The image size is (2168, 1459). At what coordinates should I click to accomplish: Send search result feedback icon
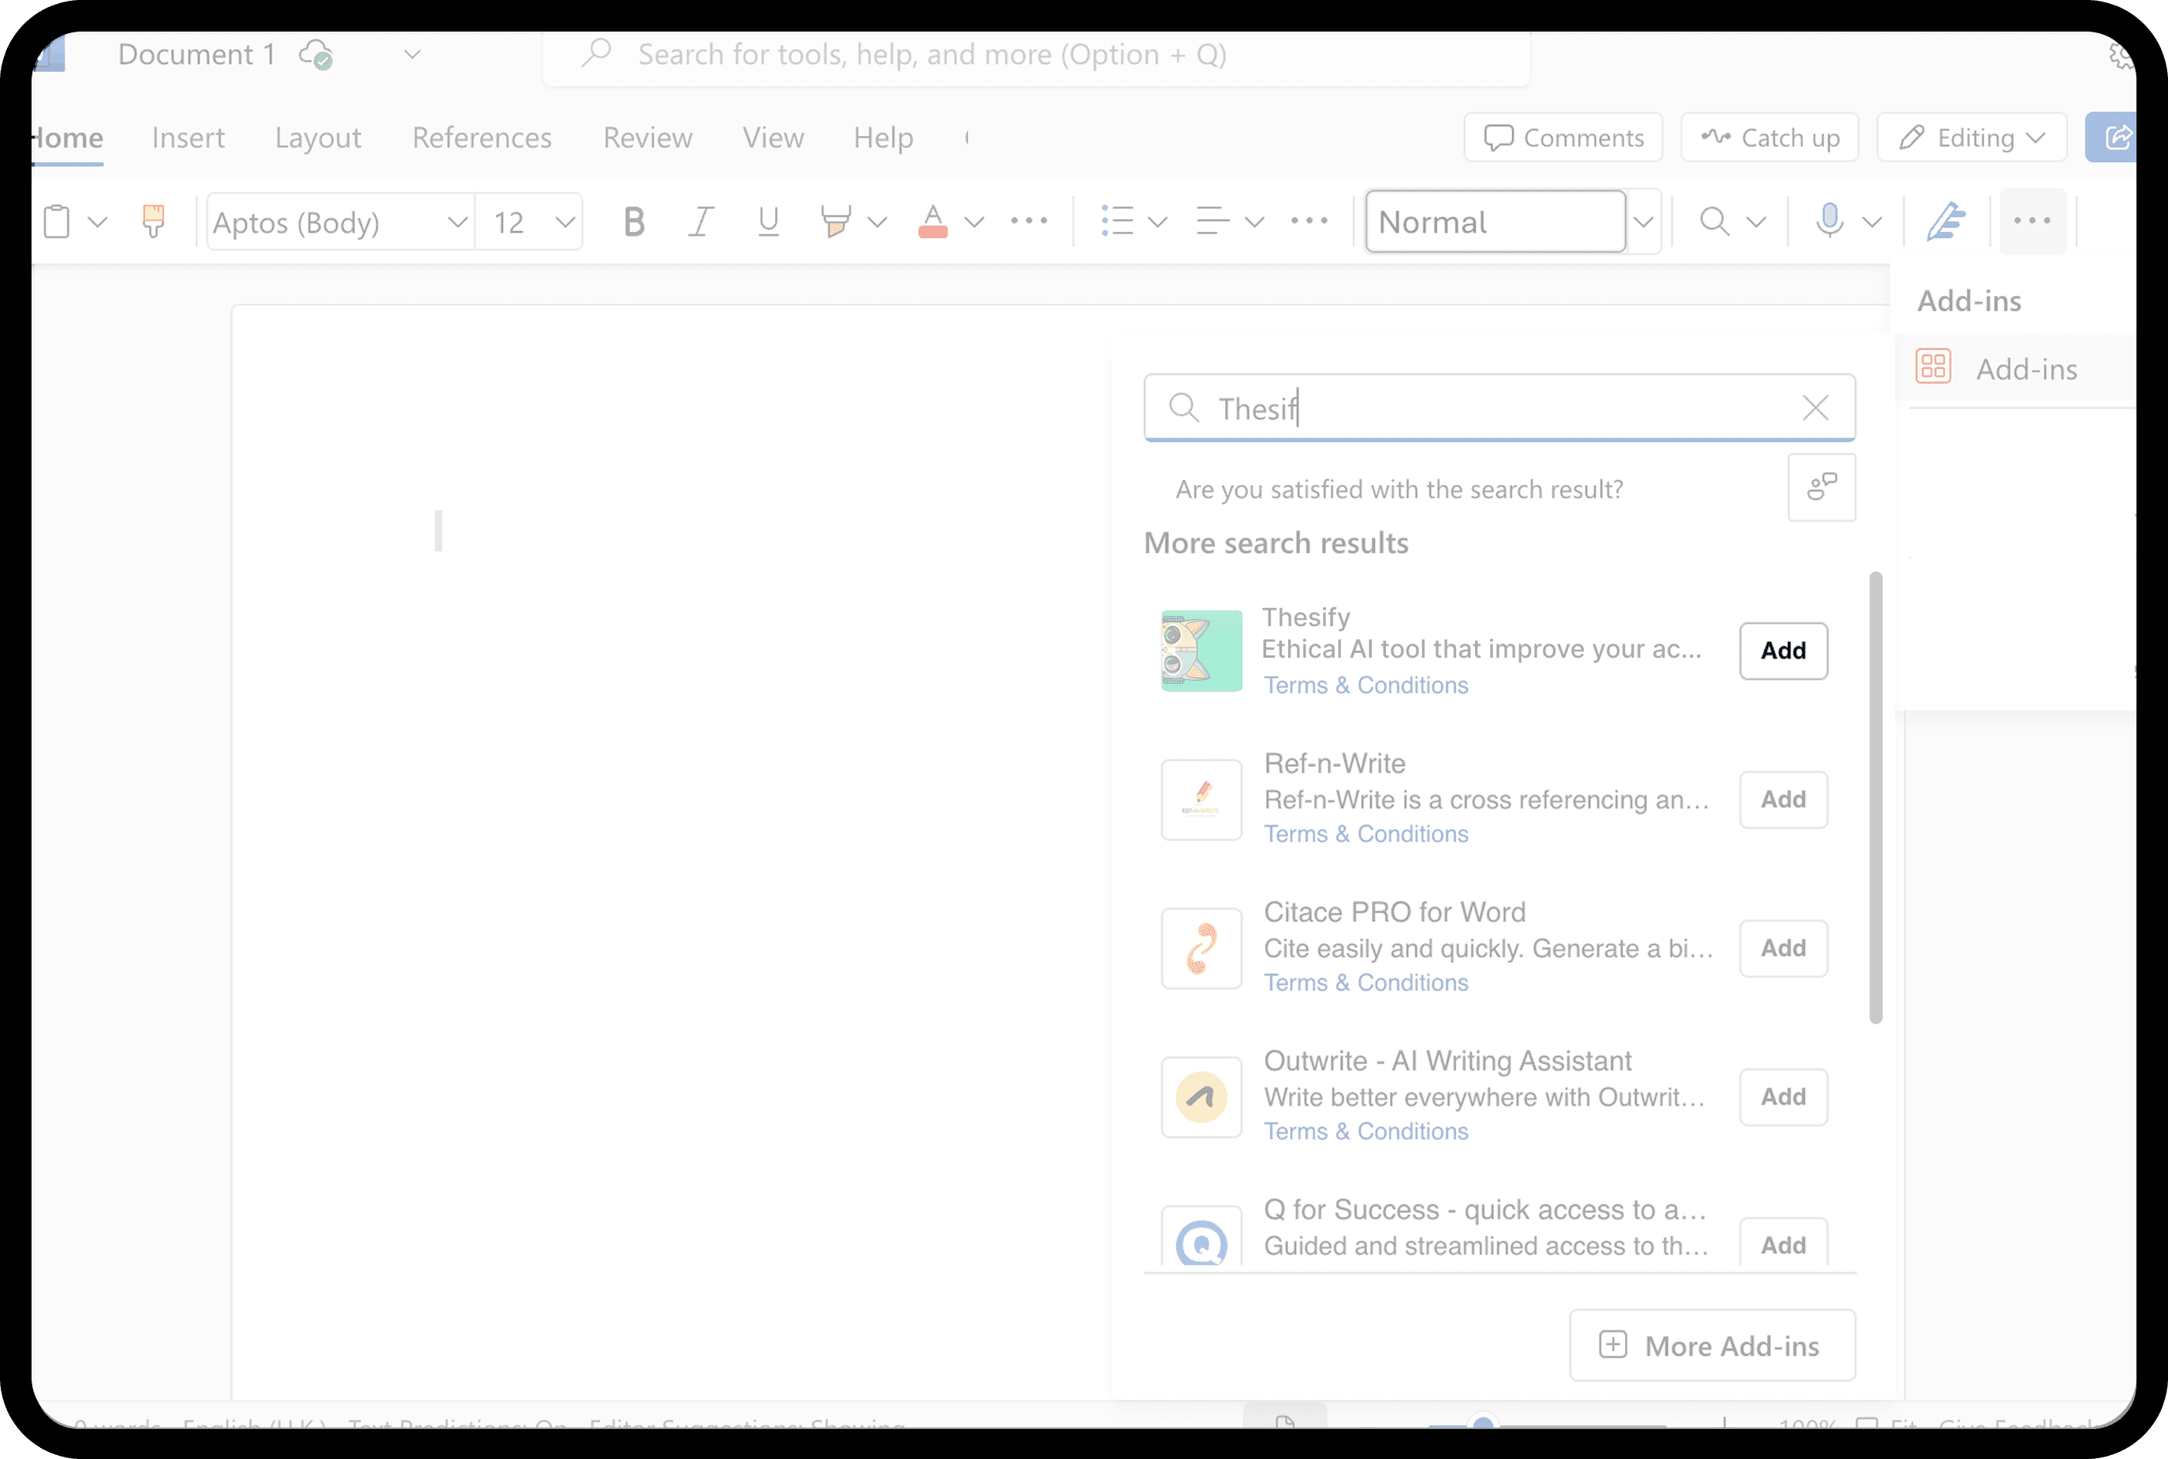[1821, 487]
